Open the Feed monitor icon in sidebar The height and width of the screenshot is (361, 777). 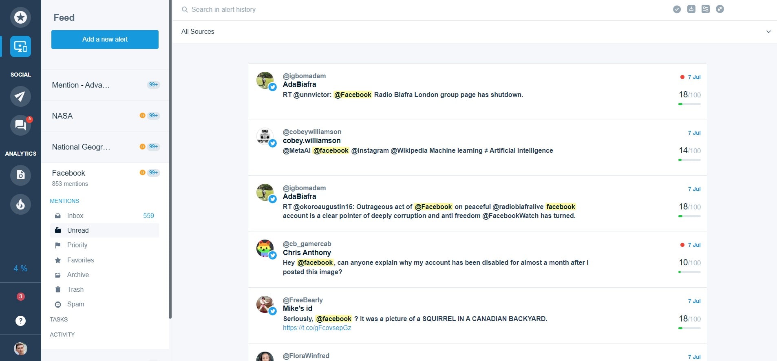click(x=20, y=46)
